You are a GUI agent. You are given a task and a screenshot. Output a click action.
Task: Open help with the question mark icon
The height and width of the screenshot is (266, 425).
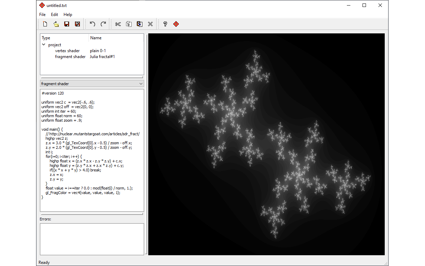(165, 24)
